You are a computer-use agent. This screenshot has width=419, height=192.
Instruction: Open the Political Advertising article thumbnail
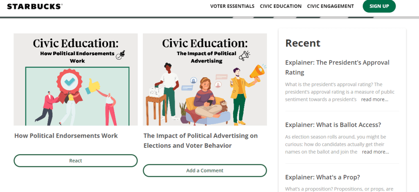(205, 80)
